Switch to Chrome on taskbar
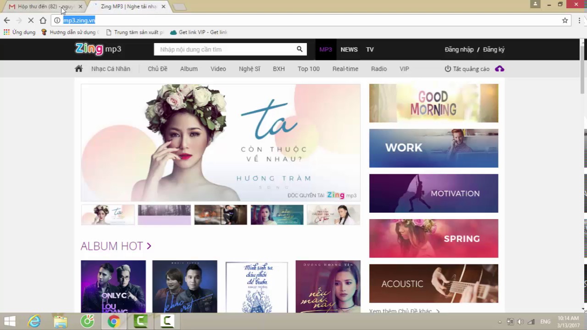The image size is (587, 330). [x=113, y=321]
